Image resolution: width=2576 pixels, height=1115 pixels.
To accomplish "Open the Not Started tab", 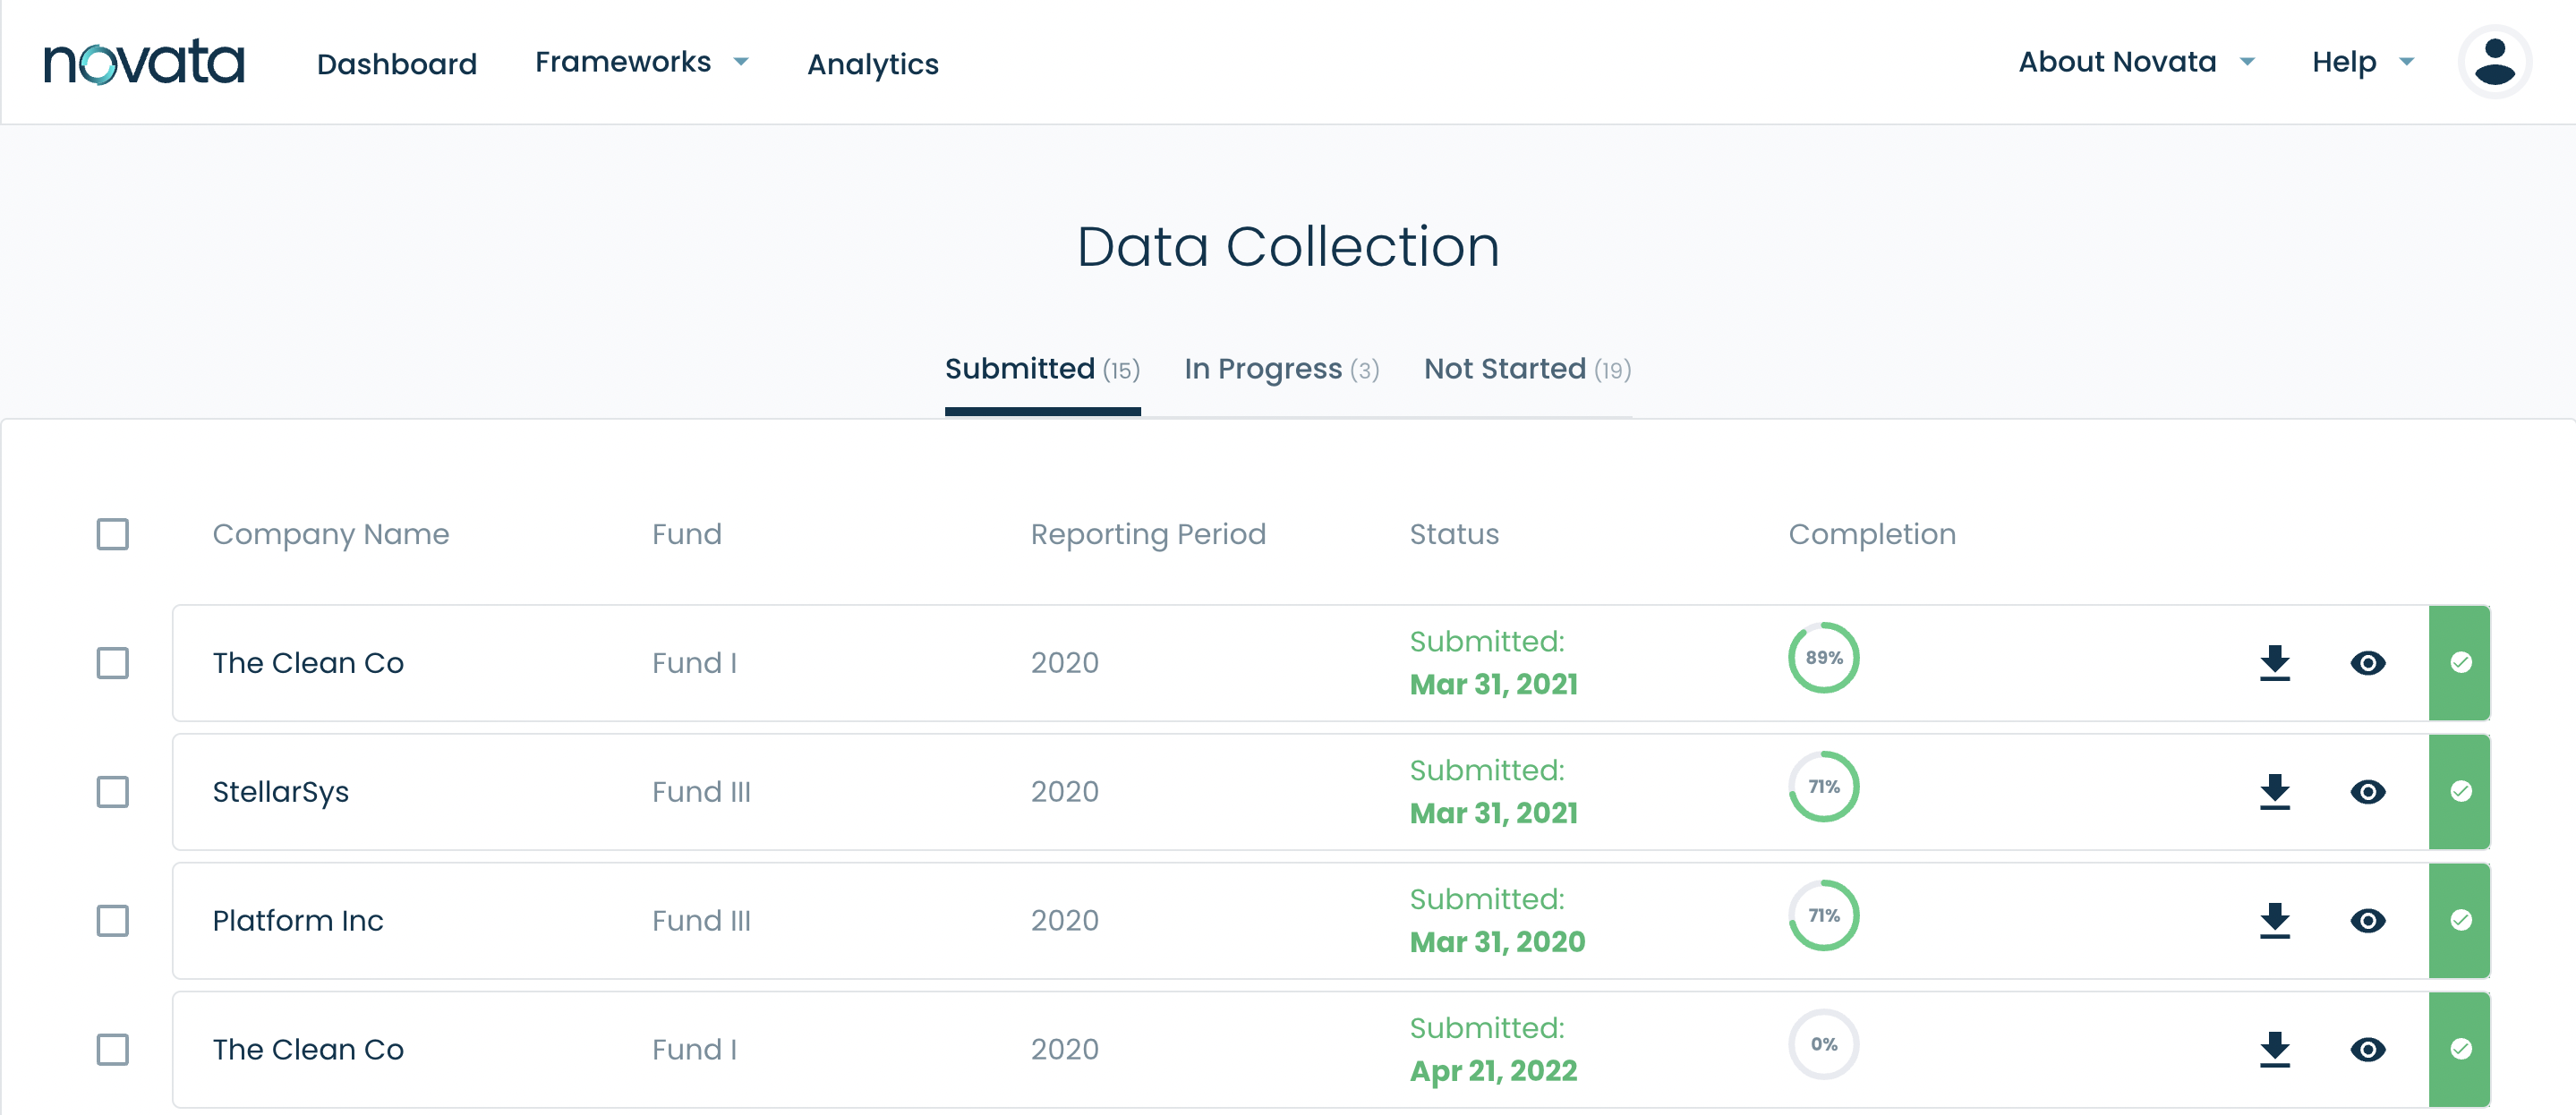I will point(1526,369).
